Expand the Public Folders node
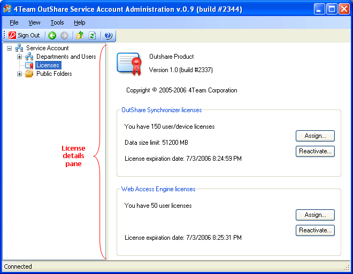Screen dimensions: 353x274 (19, 74)
